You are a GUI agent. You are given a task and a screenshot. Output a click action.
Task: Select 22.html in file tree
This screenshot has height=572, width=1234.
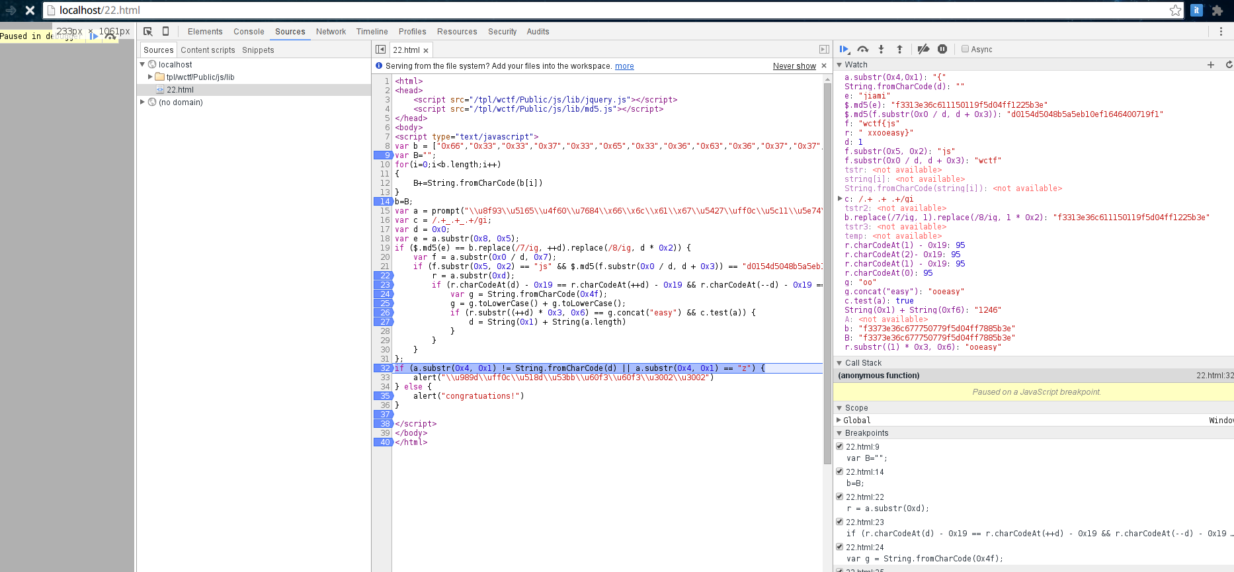tap(254, 89)
